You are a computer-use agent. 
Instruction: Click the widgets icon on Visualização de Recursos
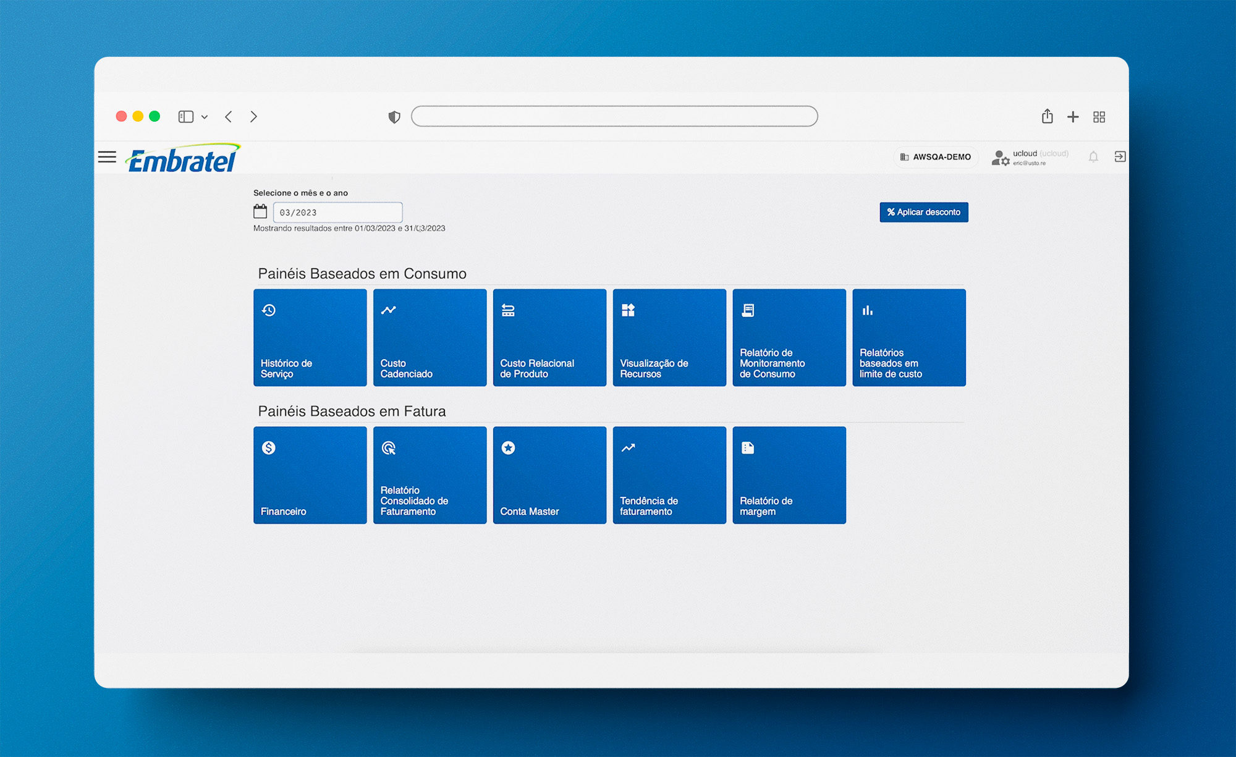(x=629, y=310)
